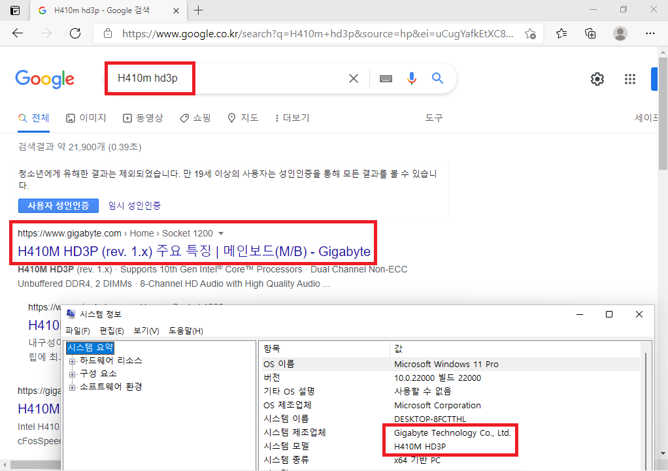668x471 pixels.
Task: View site info via the lock icon
Action: 108,33
